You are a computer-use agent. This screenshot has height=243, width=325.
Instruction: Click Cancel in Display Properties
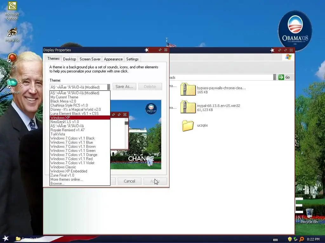[x=129, y=181]
